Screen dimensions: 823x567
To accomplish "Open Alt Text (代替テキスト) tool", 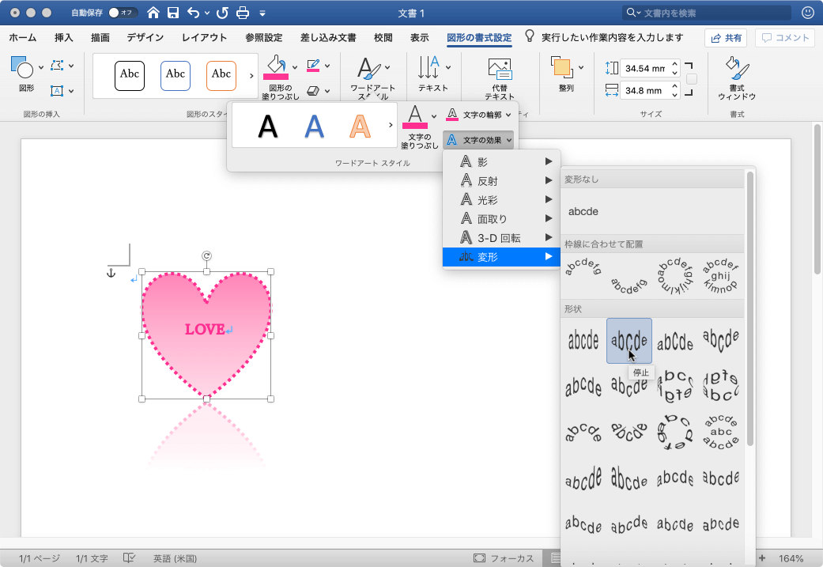I will (500, 78).
